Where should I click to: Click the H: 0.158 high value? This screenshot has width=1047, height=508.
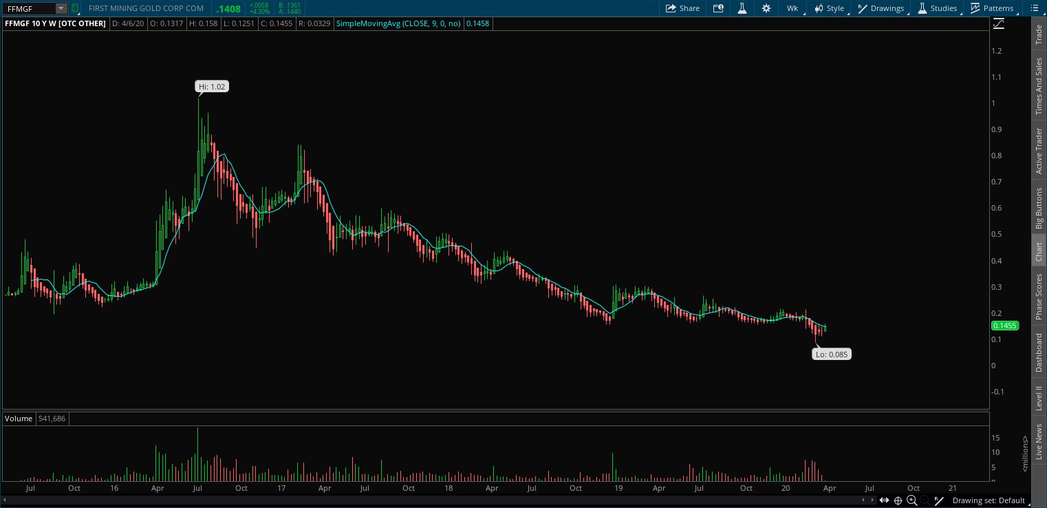pyautogui.click(x=203, y=23)
